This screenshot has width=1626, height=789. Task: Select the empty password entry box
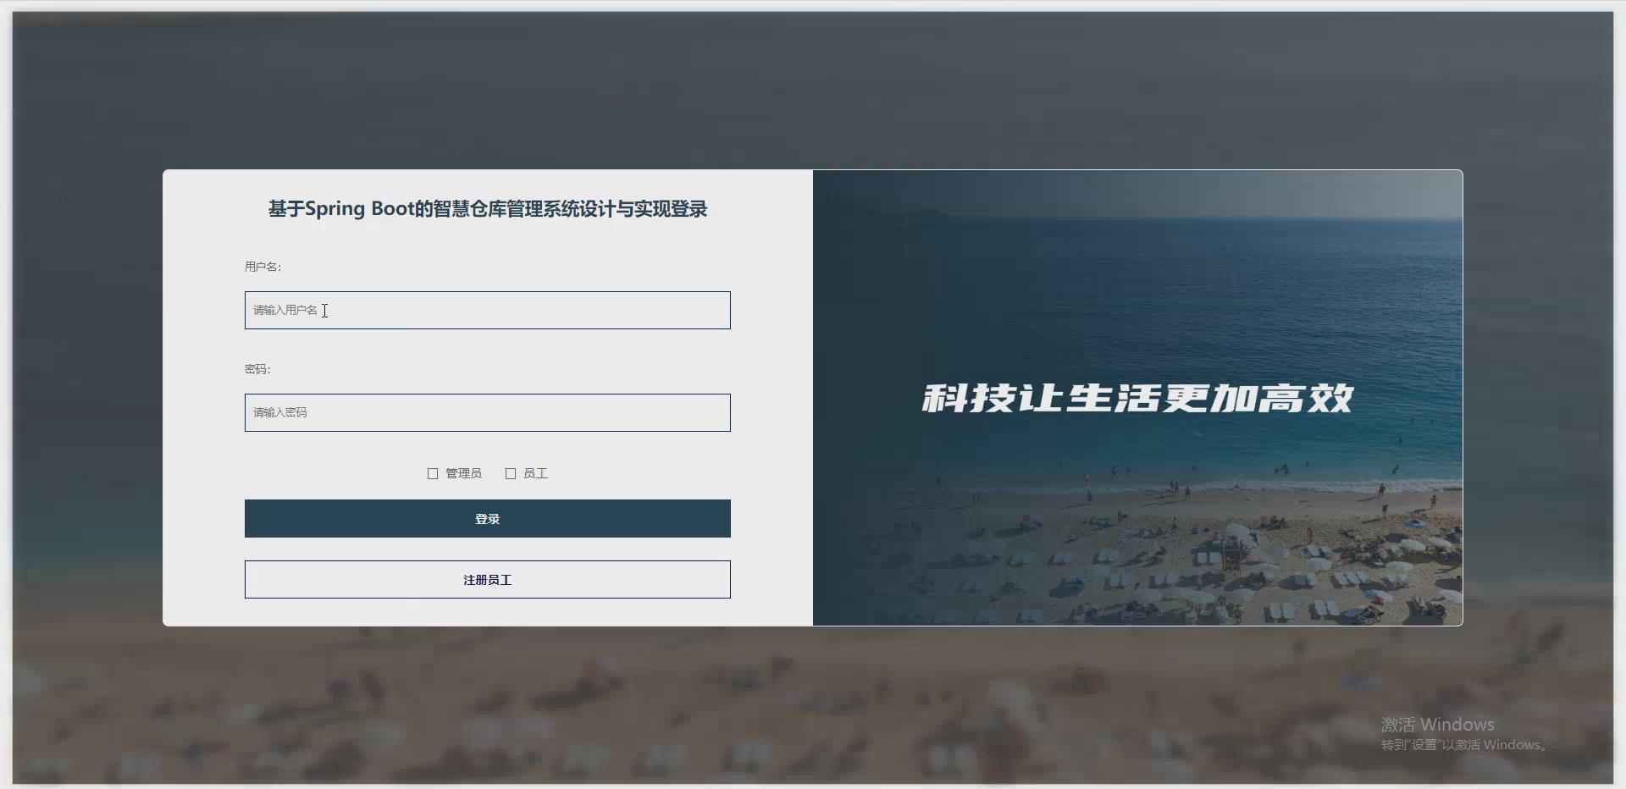[487, 412]
